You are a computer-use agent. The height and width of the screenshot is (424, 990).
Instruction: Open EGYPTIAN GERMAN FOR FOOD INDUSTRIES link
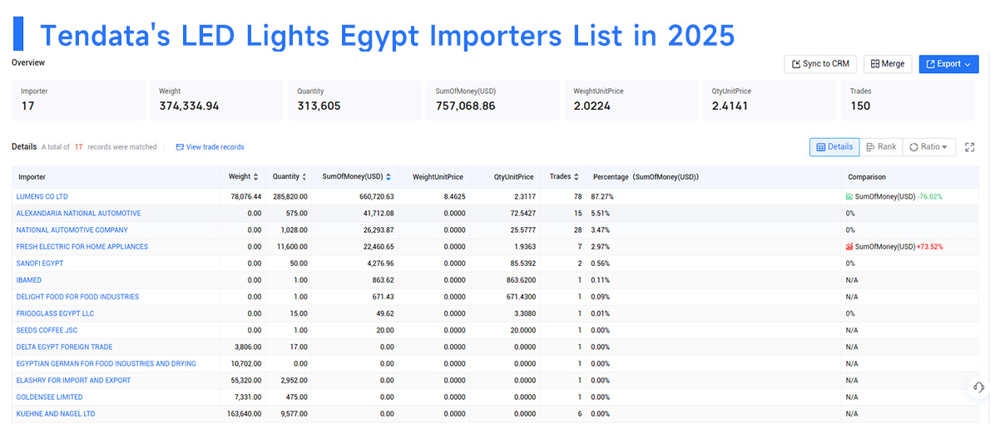click(x=106, y=363)
